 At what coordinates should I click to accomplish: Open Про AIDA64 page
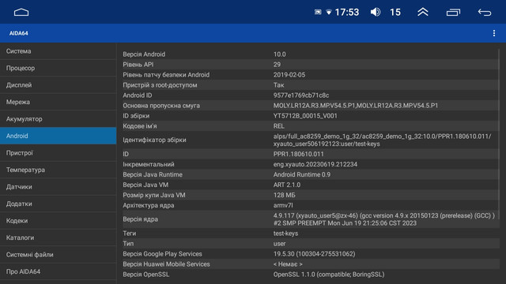(x=58, y=271)
